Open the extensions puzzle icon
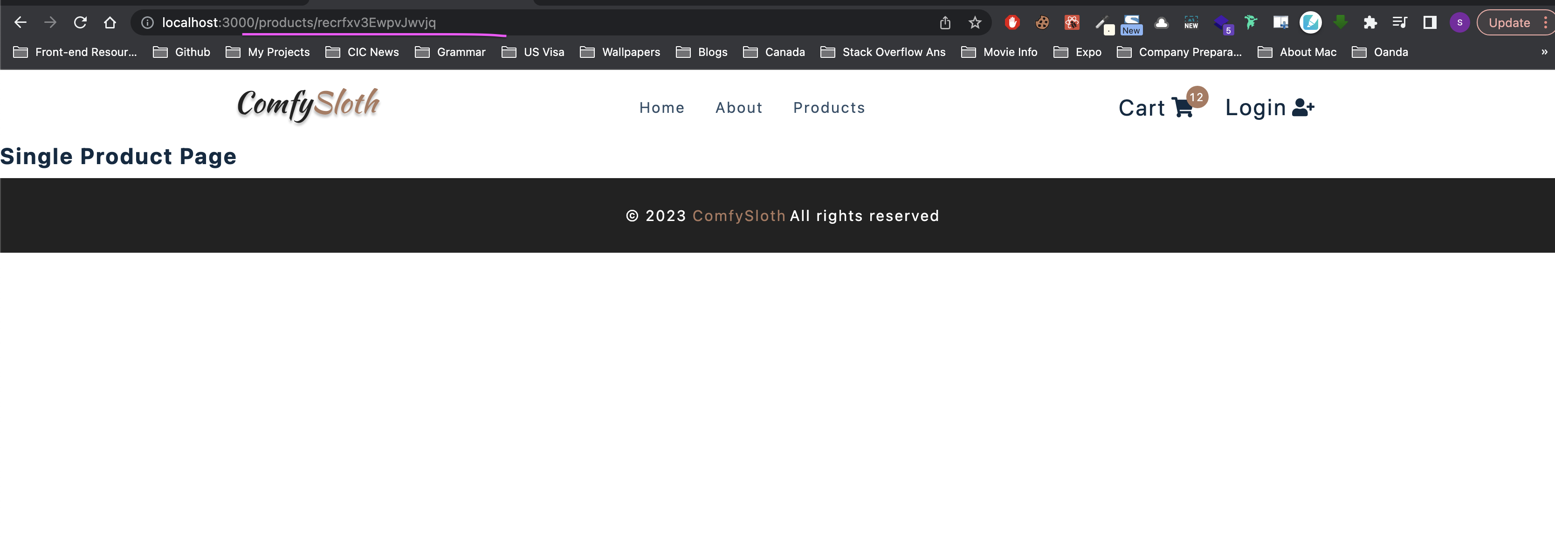Viewport: 1555px width, 539px height. 1370,22
